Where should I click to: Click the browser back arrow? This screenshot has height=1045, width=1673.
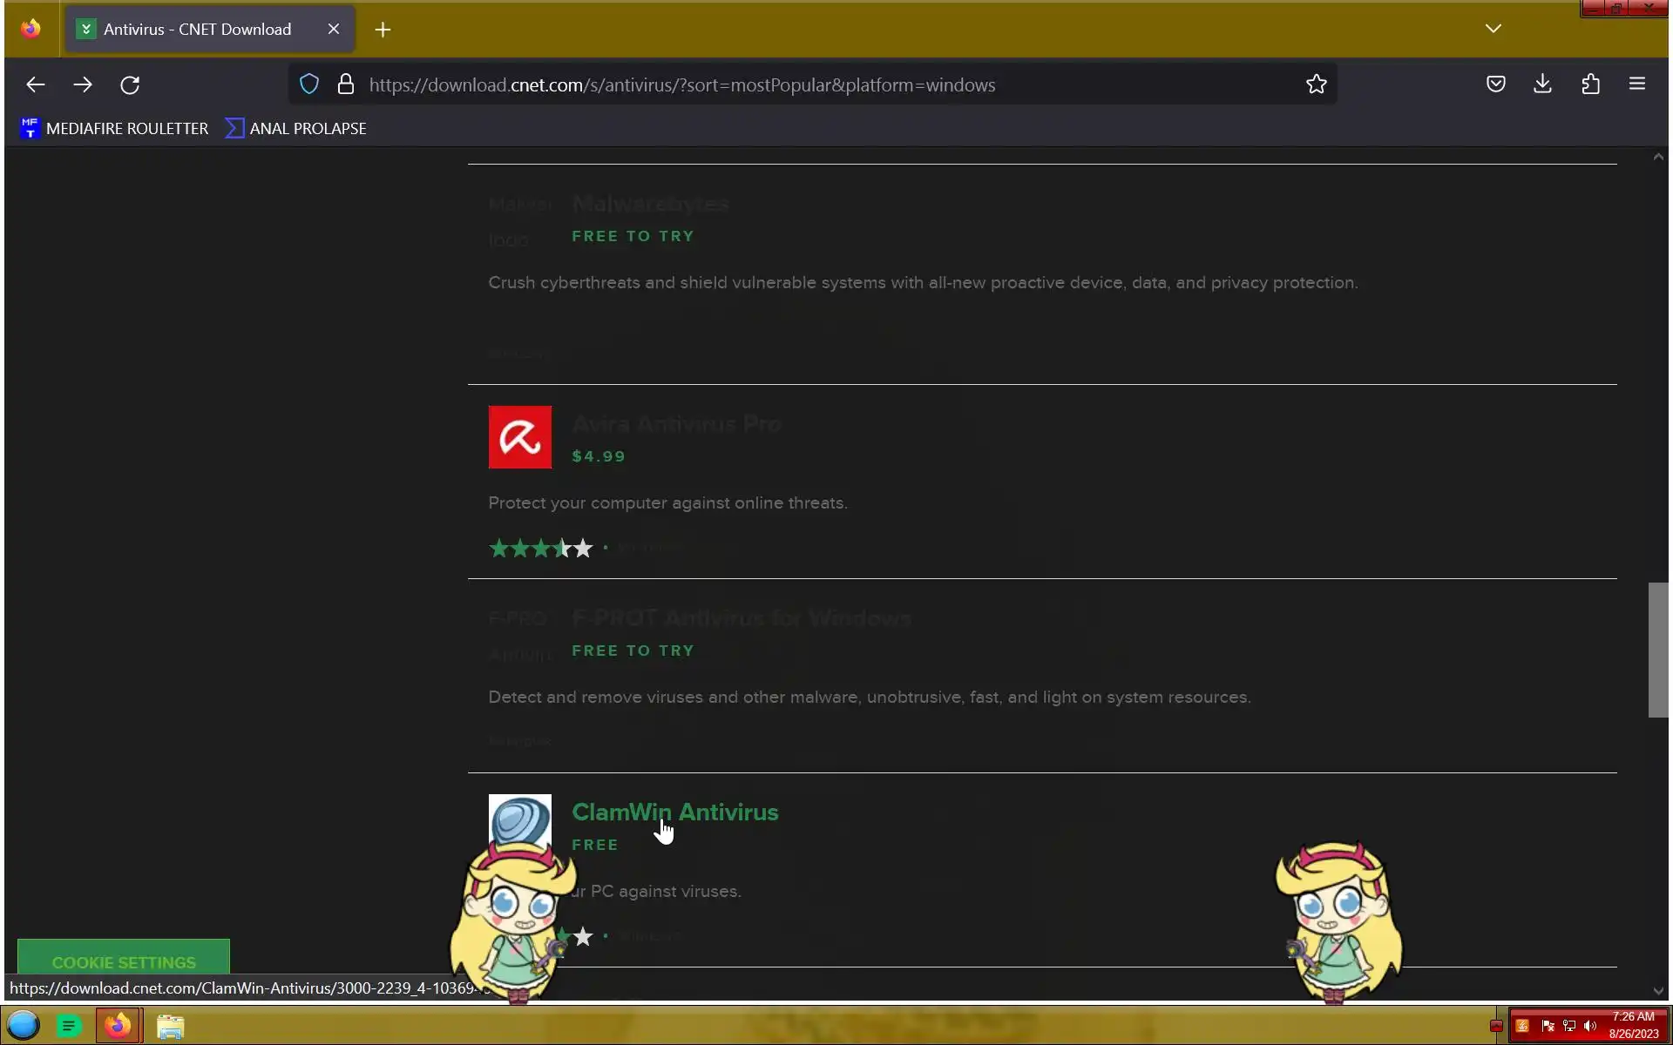pyautogui.click(x=36, y=84)
